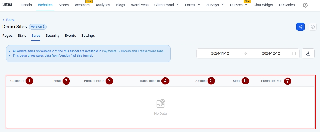Expand the Quizzes dropdown
This screenshot has width=320, height=132.
(238, 5)
